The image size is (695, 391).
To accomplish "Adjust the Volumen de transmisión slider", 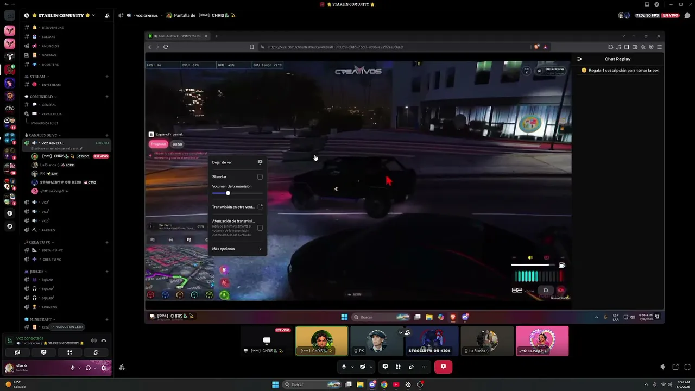I will click(237, 193).
